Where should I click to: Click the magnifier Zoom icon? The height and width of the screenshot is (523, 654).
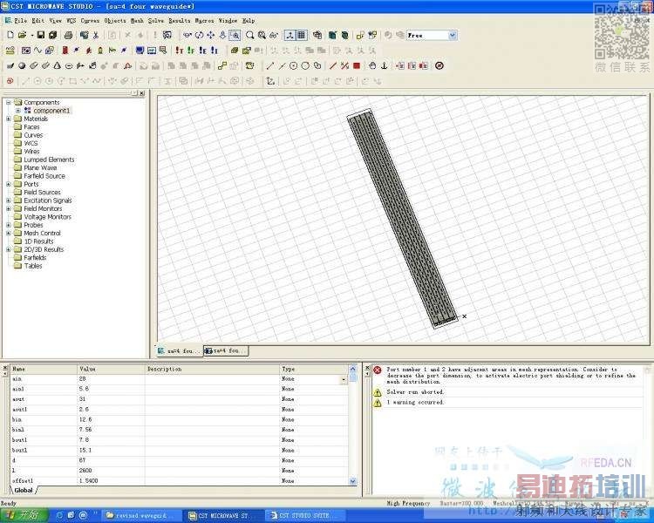point(249,35)
